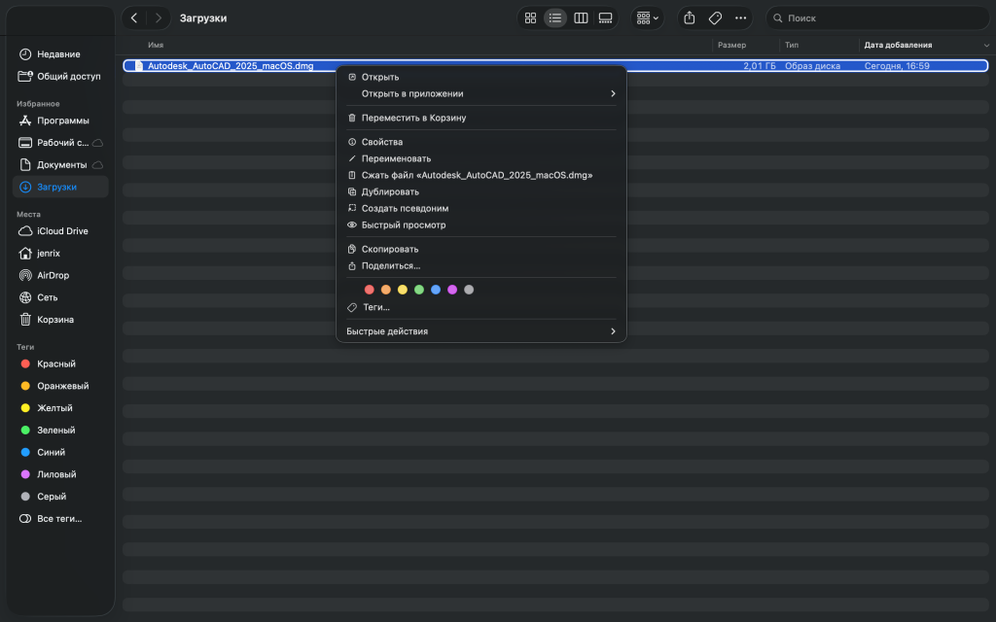Expand the Открыть в приложении submenu
Screen dimensions: 996x622
point(480,93)
